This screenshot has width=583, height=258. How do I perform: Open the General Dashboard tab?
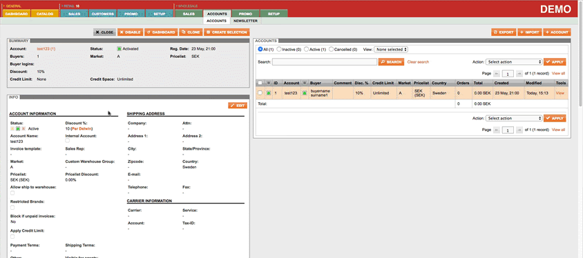[x=17, y=14]
